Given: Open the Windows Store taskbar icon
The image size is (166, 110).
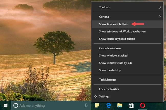Looking at the screenshot, I should (x=131, y=105).
